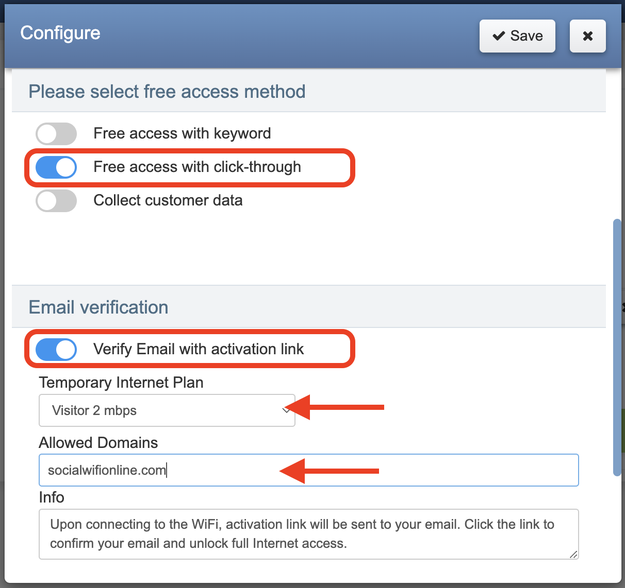This screenshot has width=625, height=588.
Task: Click the Save button
Action: pos(517,36)
